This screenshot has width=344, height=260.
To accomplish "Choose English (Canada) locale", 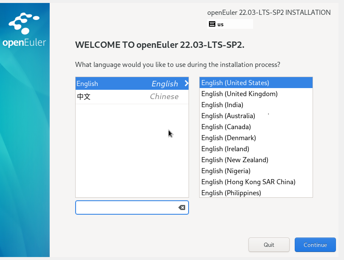I will point(256,127).
